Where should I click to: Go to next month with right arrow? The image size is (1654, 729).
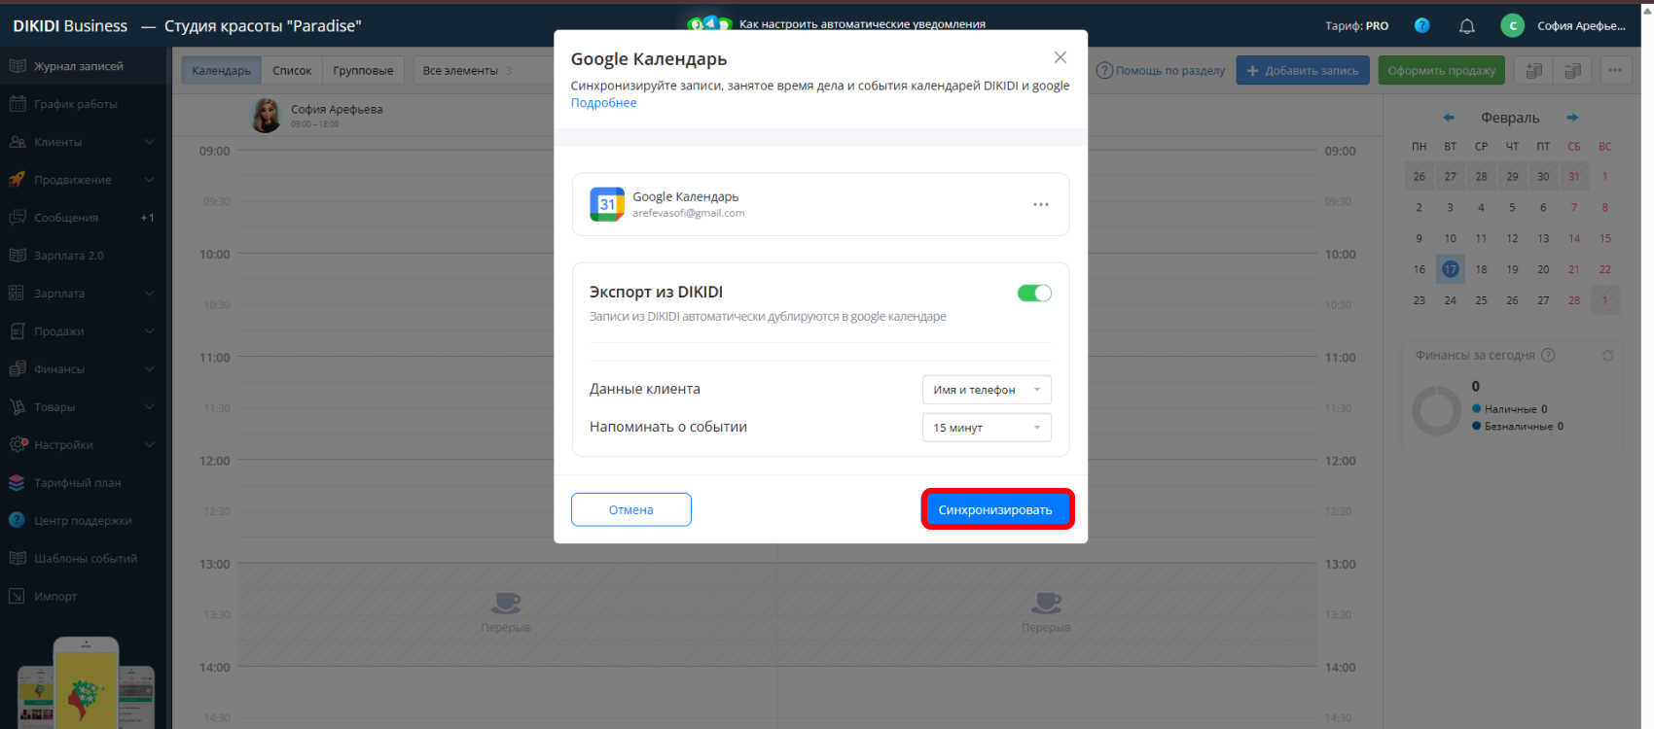coord(1572,118)
